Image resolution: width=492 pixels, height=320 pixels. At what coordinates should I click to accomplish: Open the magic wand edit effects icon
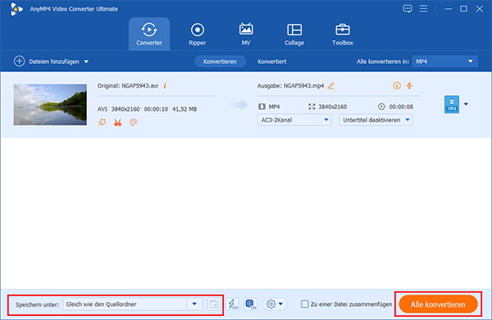click(102, 122)
